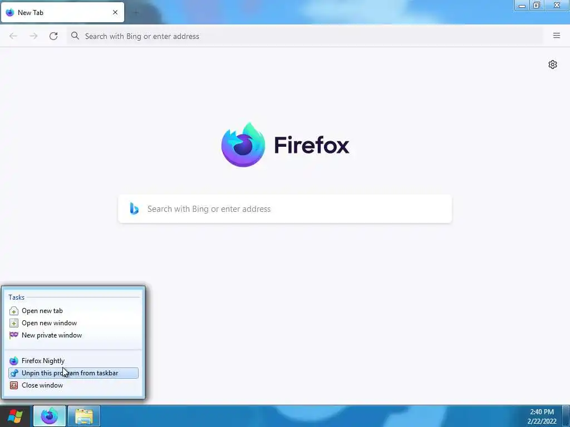The height and width of the screenshot is (427, 570).
Task: Launch Firefox Nightly from jump list
Action: click(x=73, y=361)
